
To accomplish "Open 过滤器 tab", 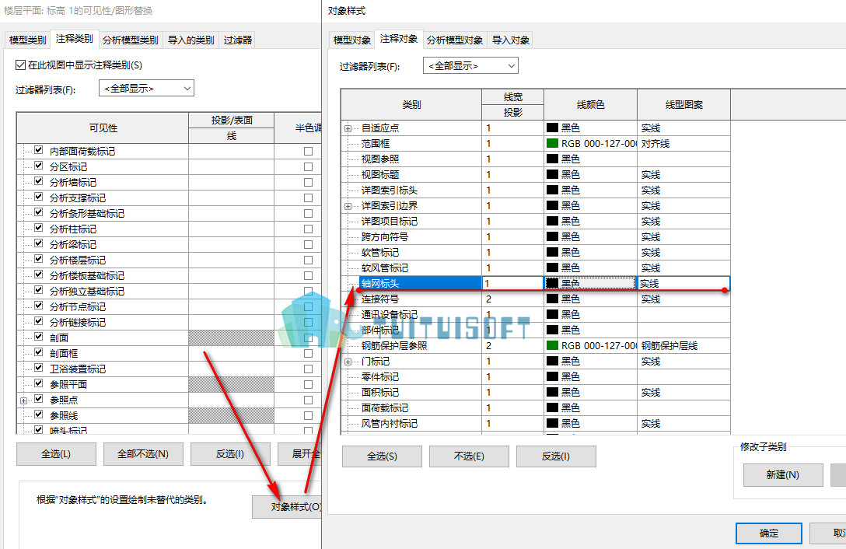I will coord(238,40).
